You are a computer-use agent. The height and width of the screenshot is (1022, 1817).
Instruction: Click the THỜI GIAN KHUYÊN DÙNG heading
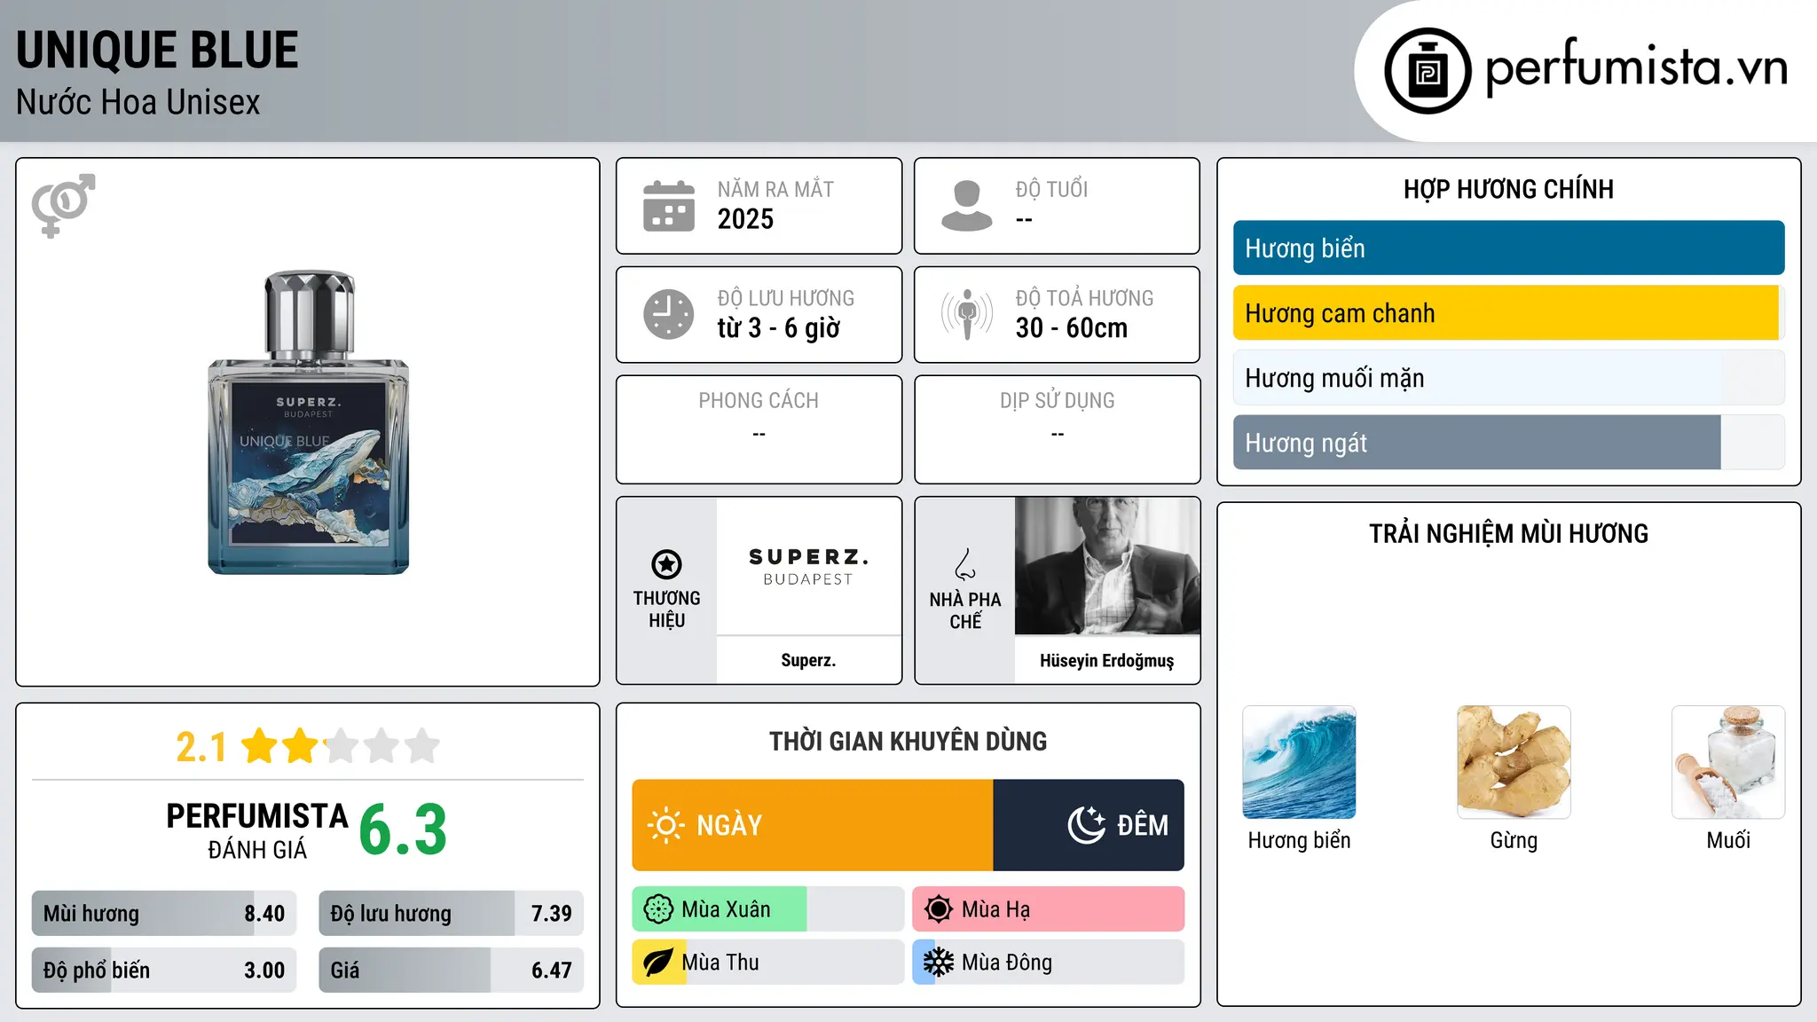click(x=908, y=742)
